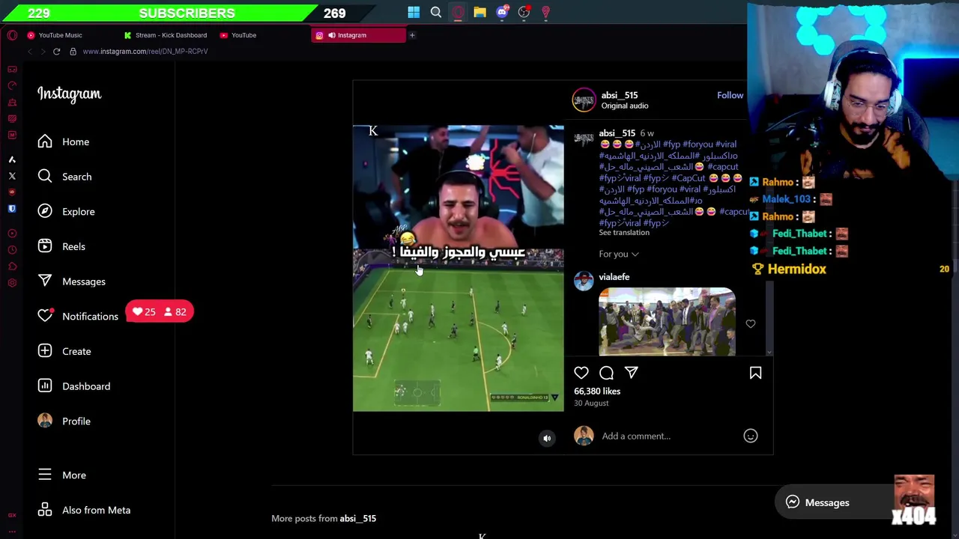Save the reel with the bookmark icon
Screen dimensions: 959x539
(755, 373)
